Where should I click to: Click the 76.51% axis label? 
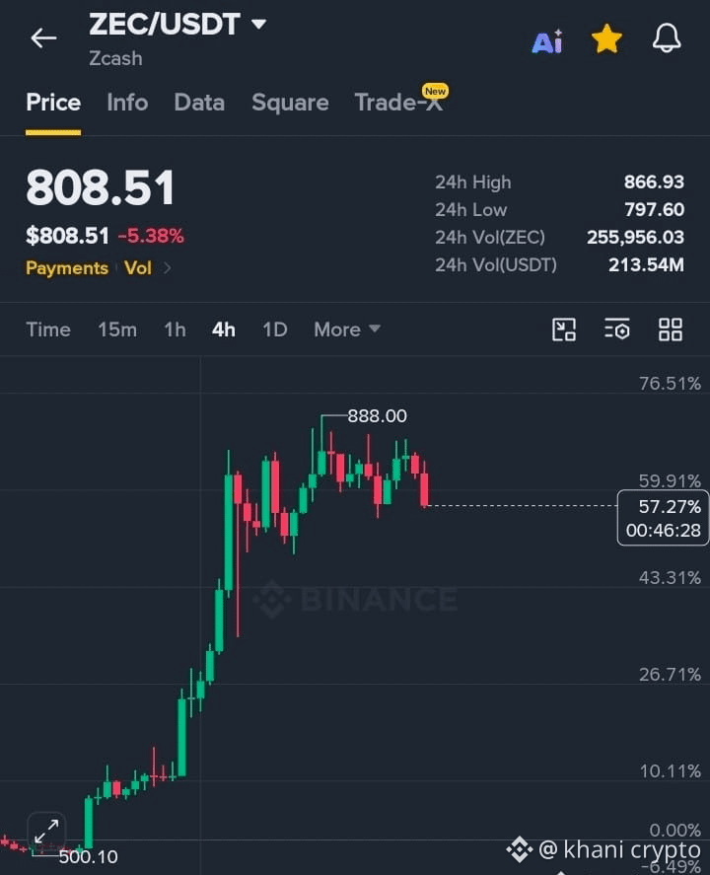[x=670, y=384]
